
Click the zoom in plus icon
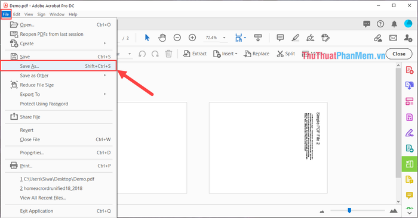[x=192, y=38]
